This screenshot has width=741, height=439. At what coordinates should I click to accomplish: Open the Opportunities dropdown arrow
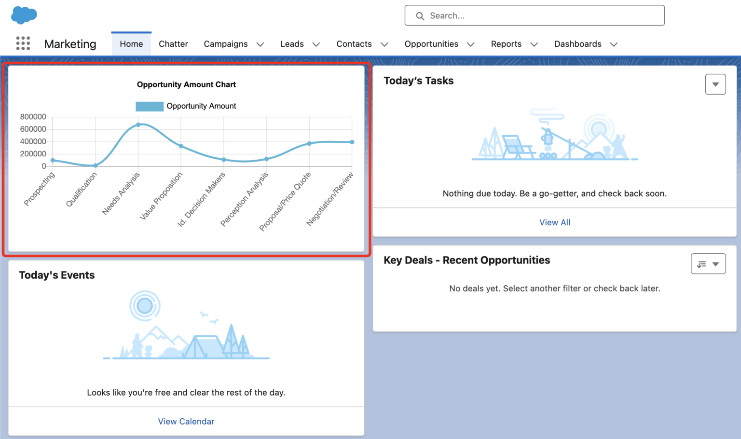[x=471, y=44]
